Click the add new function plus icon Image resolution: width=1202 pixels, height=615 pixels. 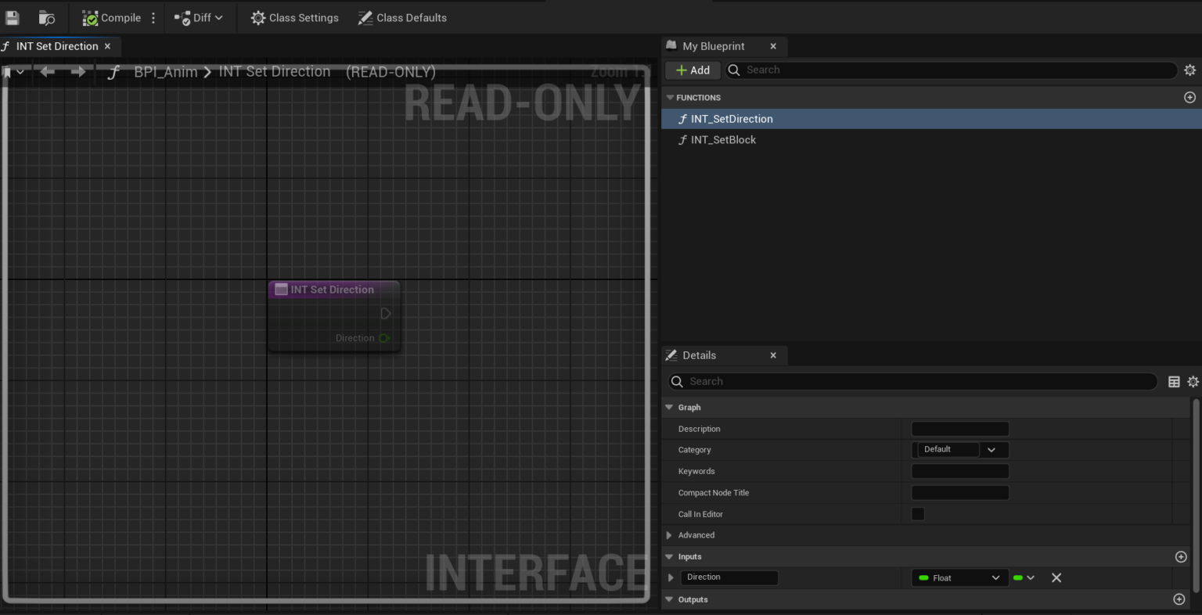pos(1189,97)
